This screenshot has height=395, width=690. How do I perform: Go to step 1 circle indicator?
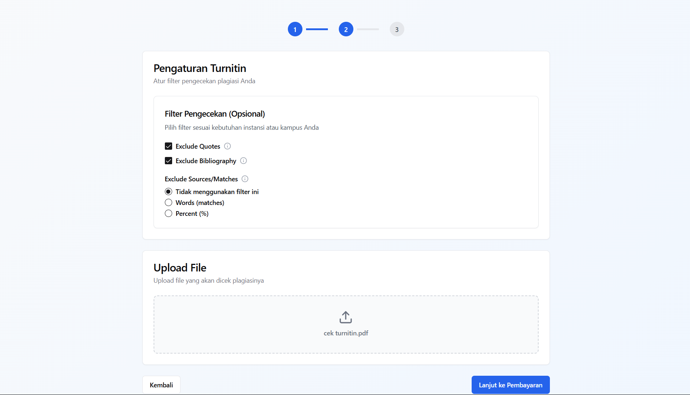(295, 29)
